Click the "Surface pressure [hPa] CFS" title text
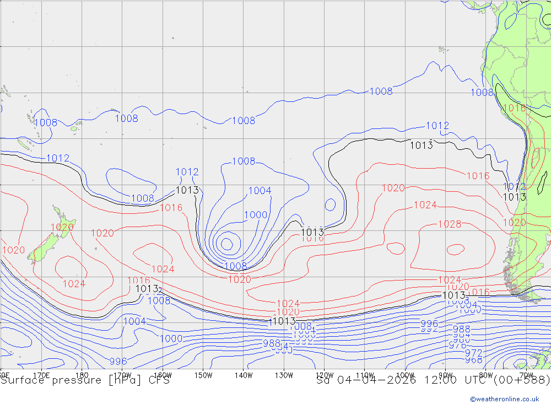The image size is (551, 404). click(x=85, y=380)
